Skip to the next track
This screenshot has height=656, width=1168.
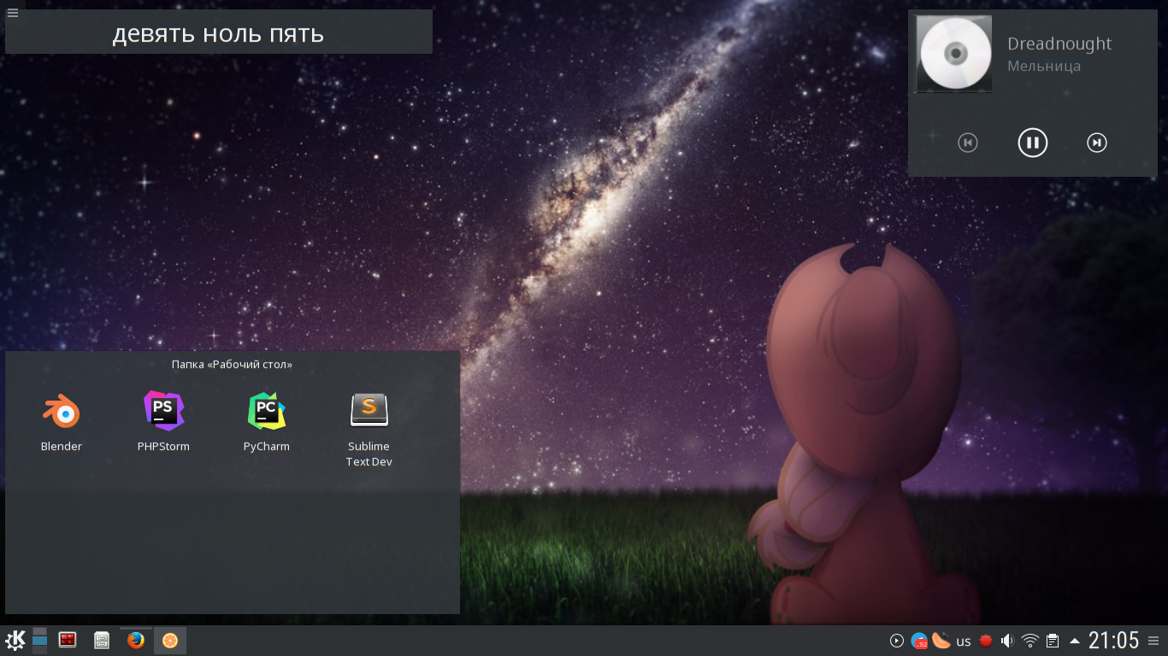coord(1097,143)
